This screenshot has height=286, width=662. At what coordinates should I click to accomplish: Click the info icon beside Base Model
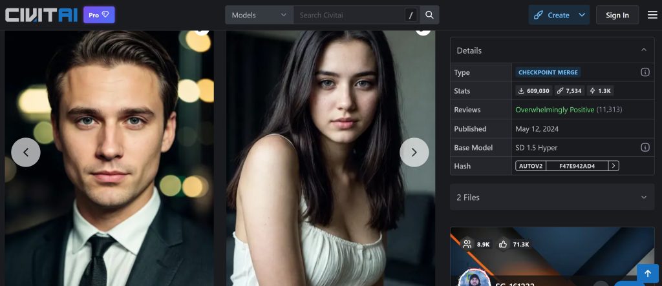[x=645, y=147]
